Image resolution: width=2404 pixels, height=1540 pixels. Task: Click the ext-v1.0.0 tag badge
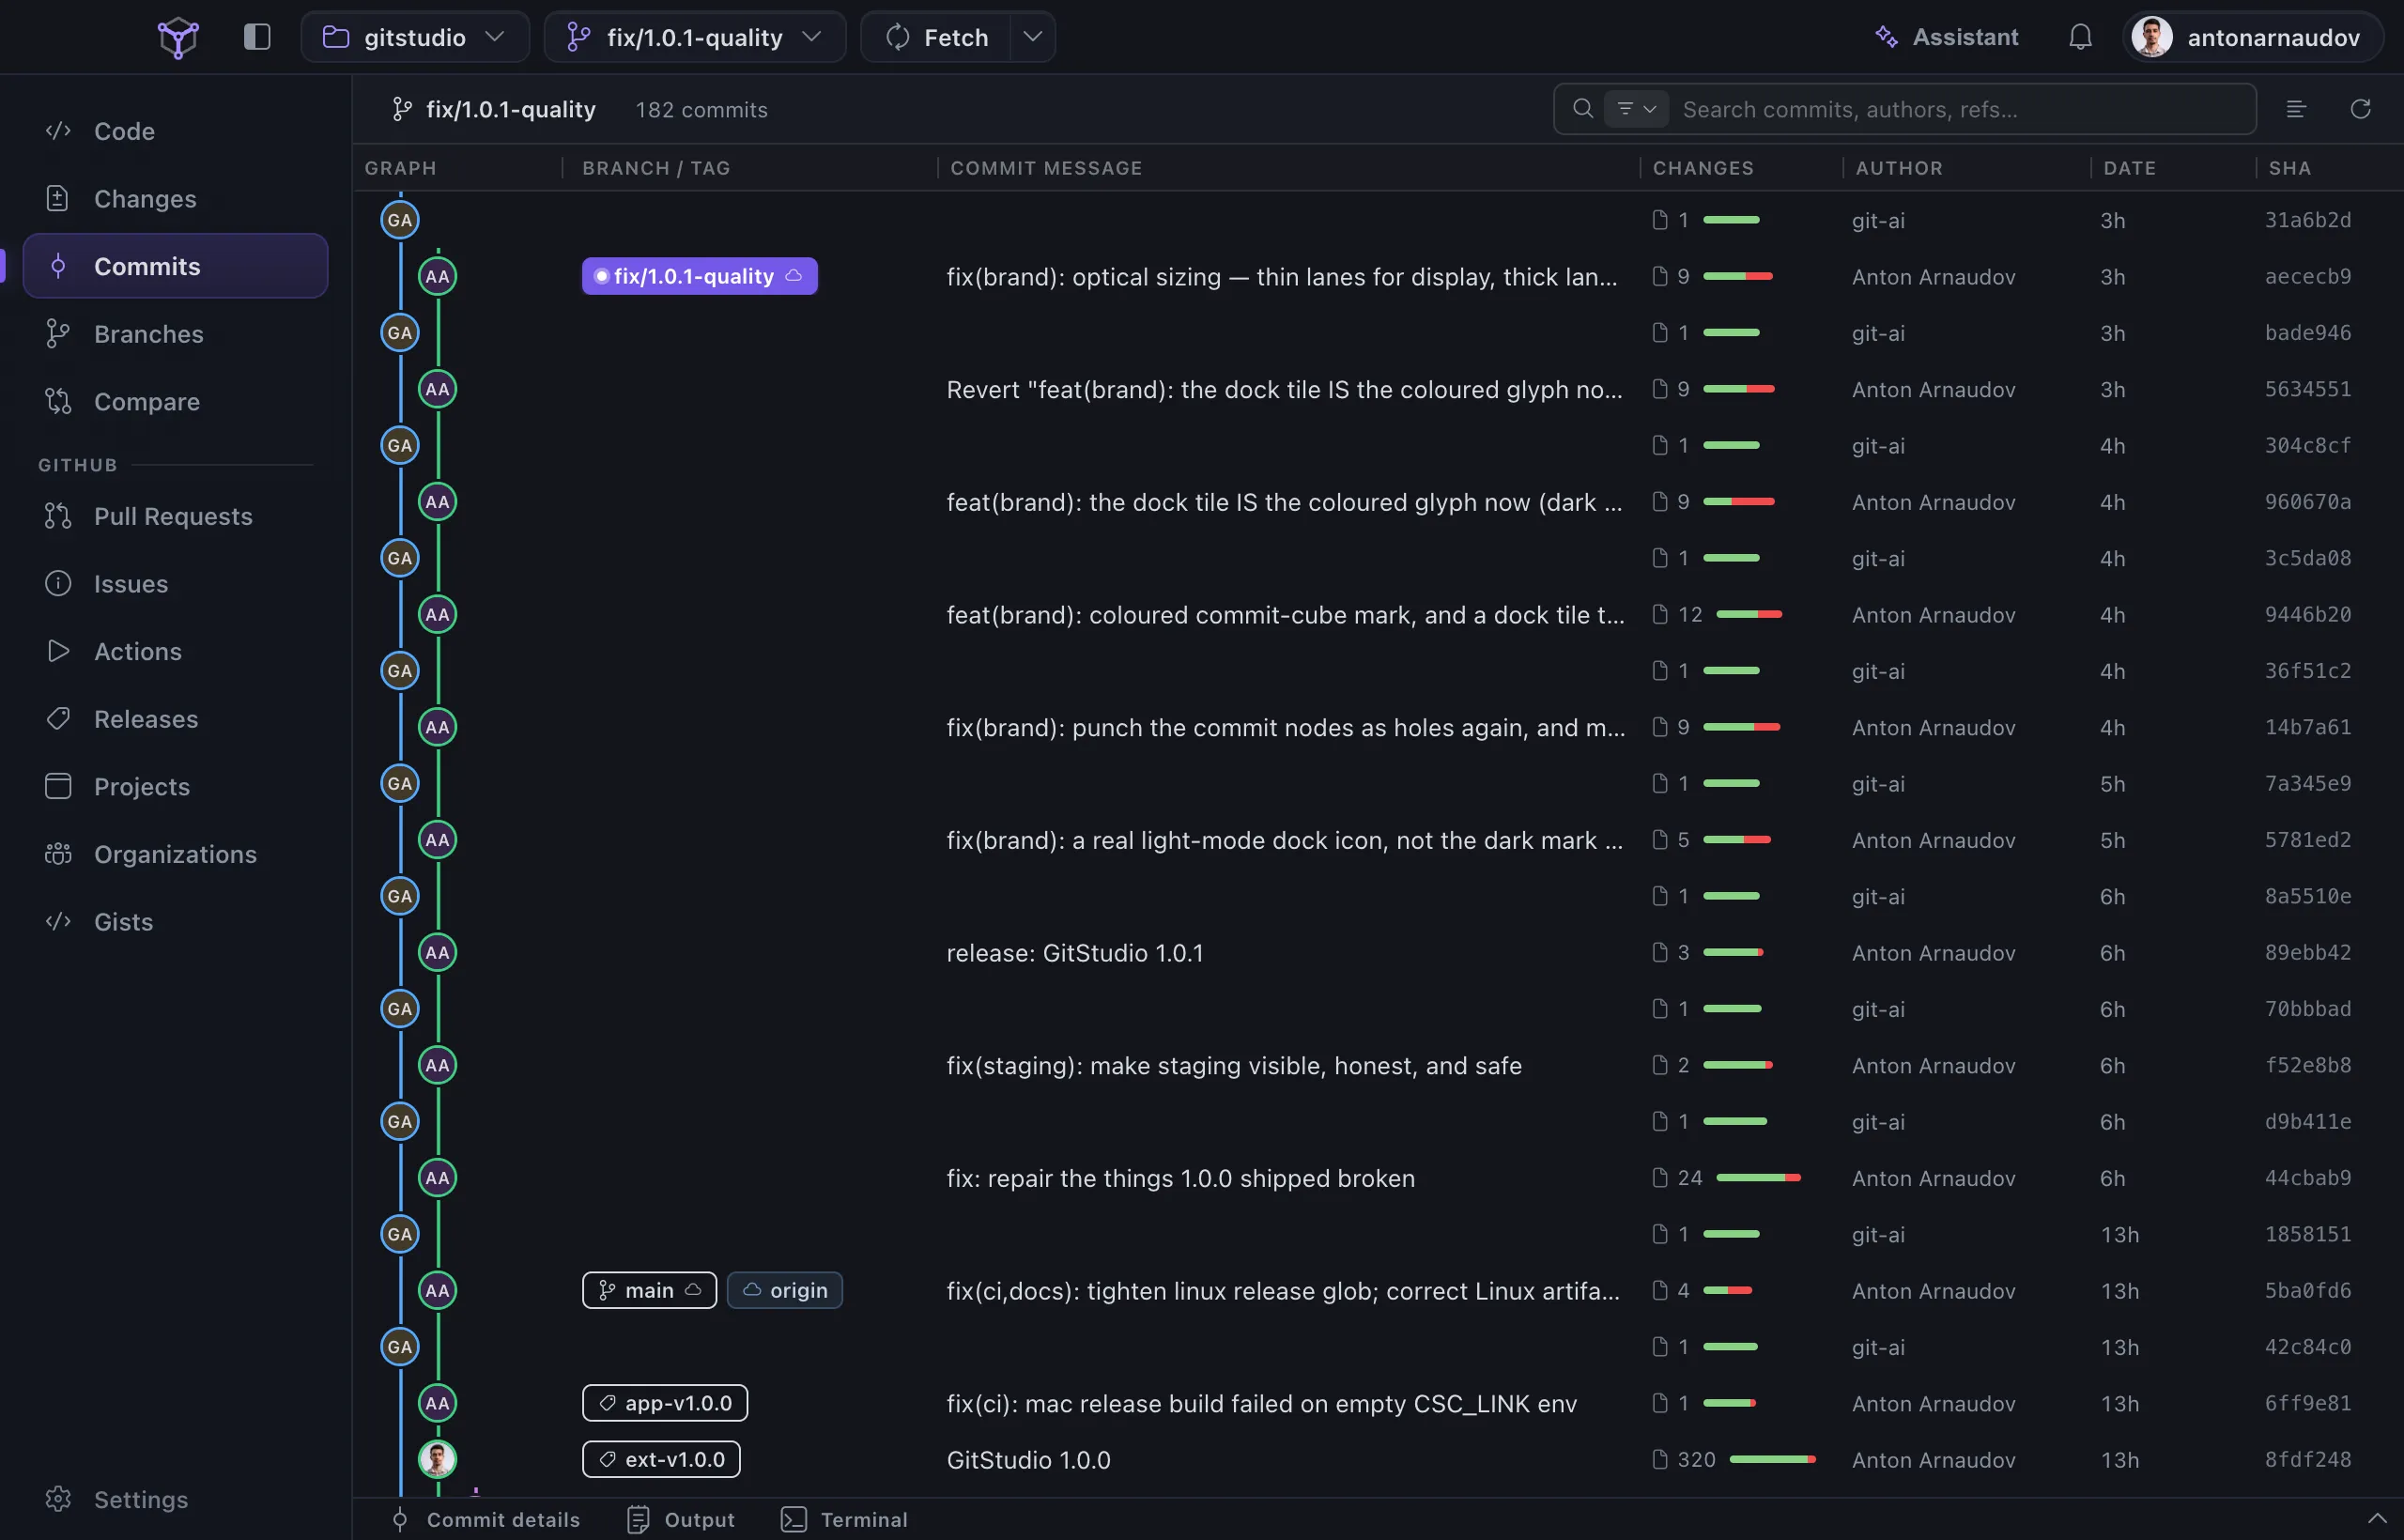(x=661, y=1459)
